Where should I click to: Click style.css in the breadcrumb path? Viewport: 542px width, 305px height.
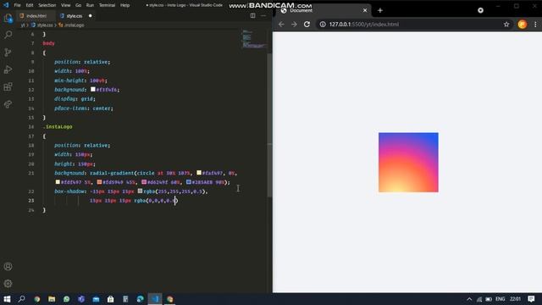pos(45,25)
